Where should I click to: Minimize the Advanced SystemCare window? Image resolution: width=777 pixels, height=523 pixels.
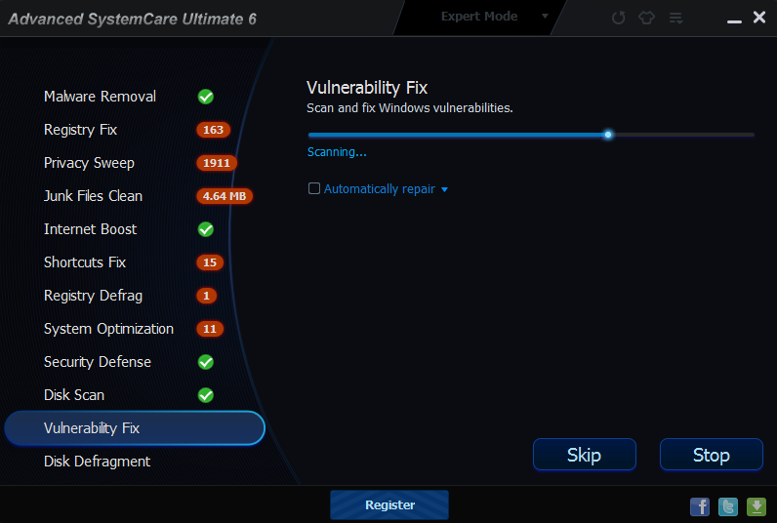tap(734, 20)
